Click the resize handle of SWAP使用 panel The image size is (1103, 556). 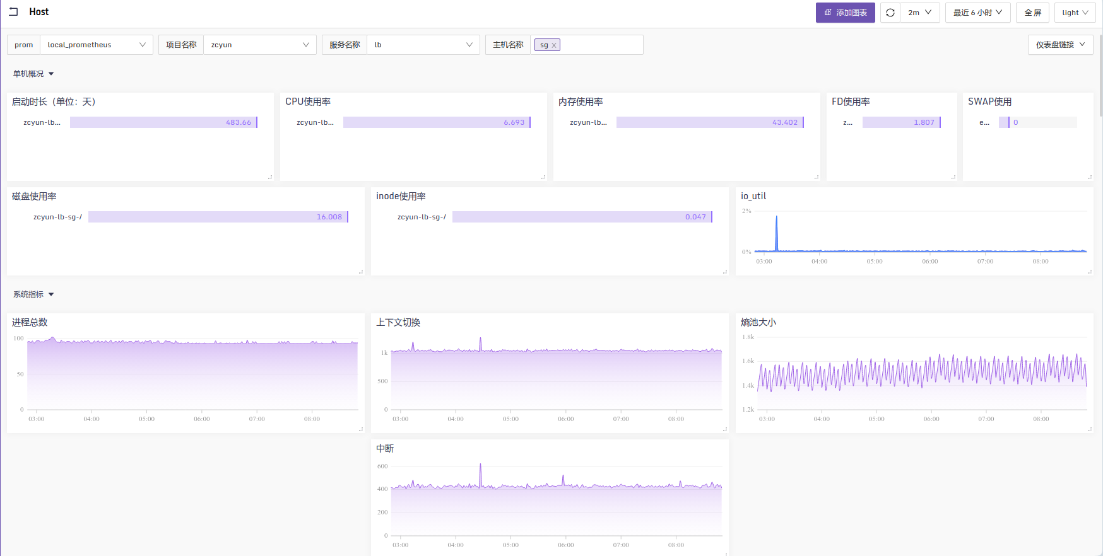[x=1090, y=177]
